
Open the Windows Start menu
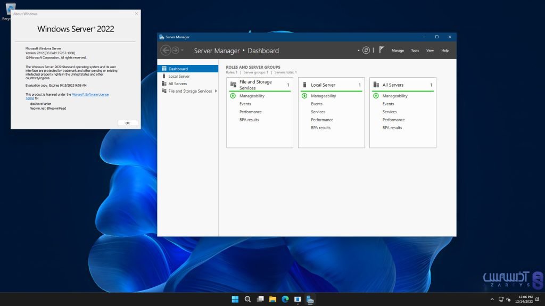[x=235, y=299]
